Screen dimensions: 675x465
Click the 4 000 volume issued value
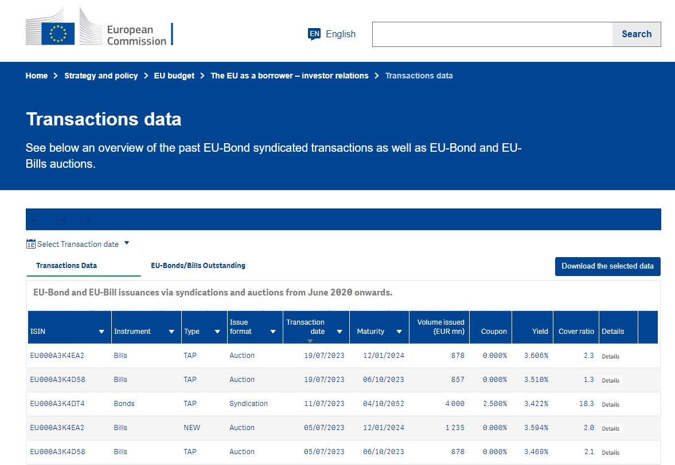(455, 404)
